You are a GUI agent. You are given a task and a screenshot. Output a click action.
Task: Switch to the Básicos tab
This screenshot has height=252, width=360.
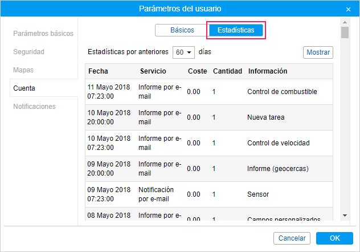(x=182, y=30)
